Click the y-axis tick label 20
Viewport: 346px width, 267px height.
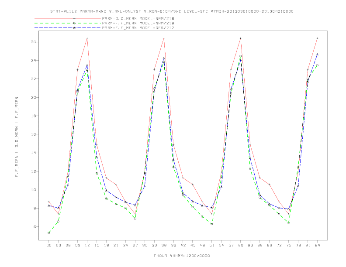(x=33, y=97)
